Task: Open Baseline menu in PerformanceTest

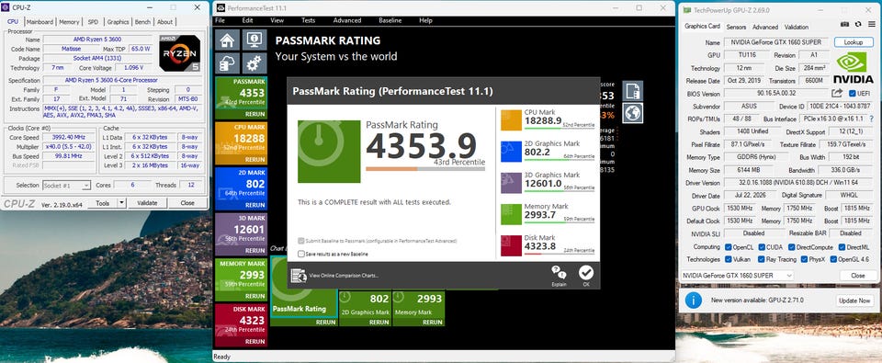Action: [390, 20]
